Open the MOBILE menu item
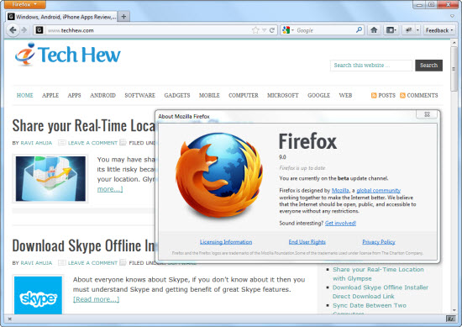Image resolution: width=462 pixels, height=327 pixels. (209, 95)
